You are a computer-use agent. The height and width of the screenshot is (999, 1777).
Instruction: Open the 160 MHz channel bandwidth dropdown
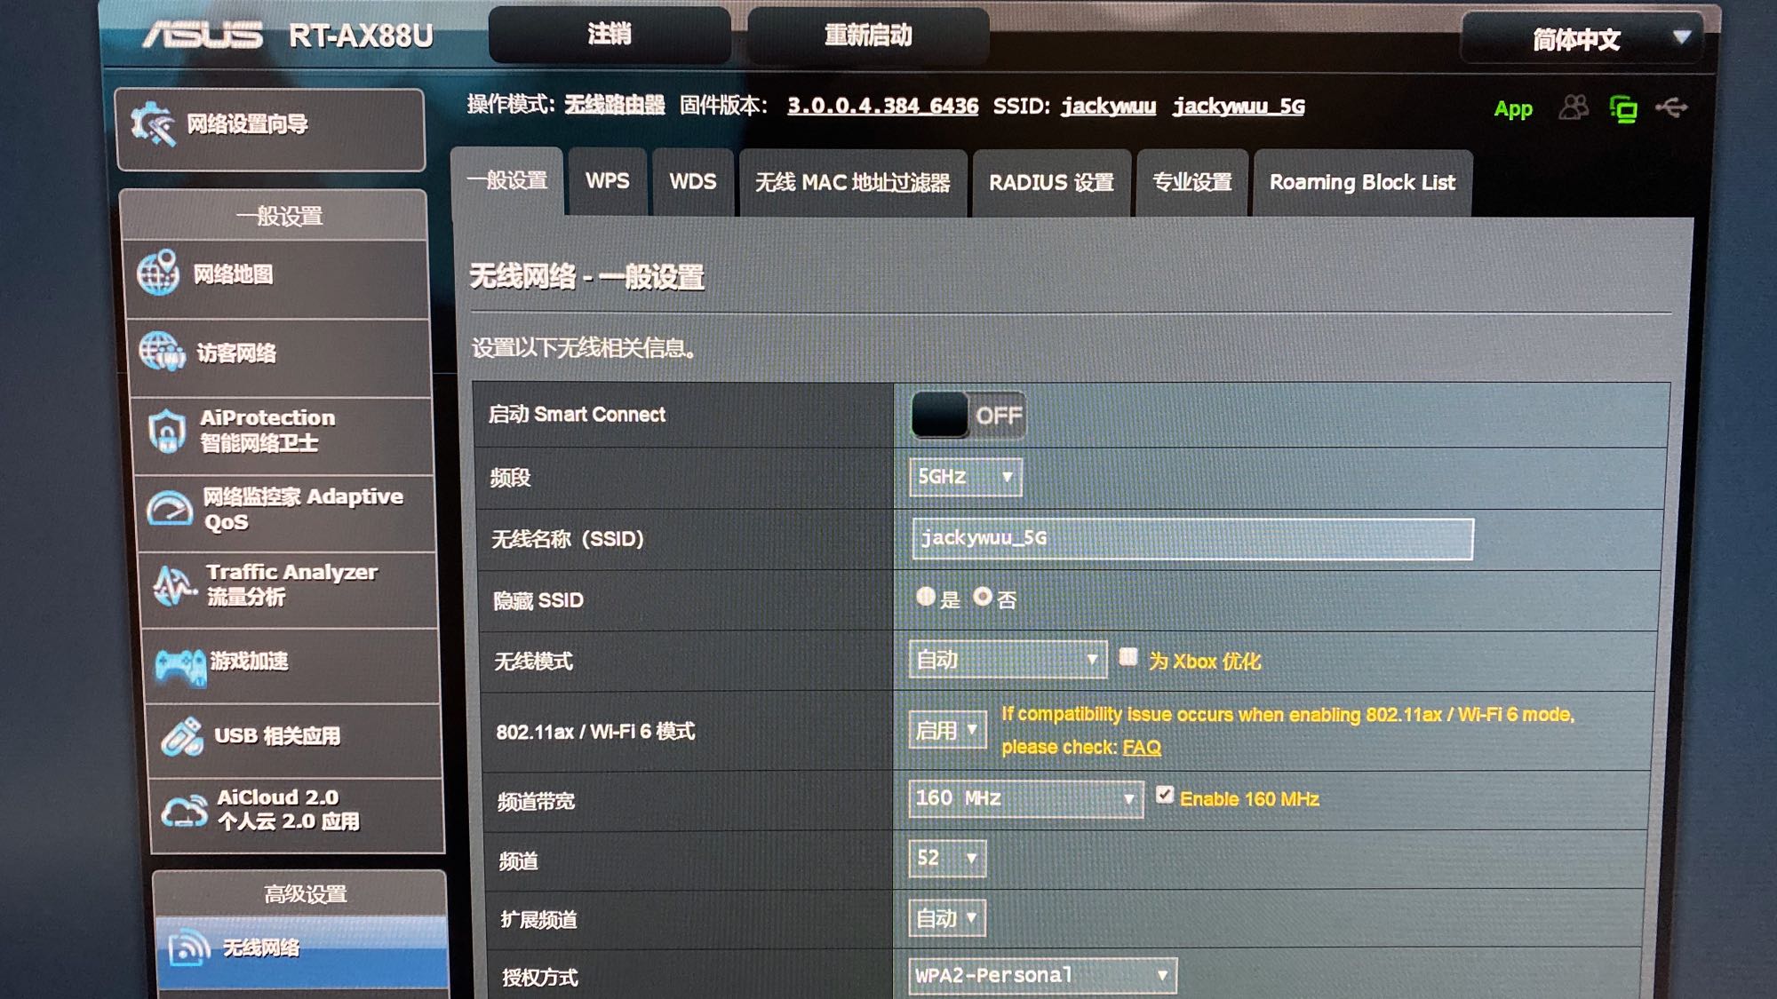tap(1024, 798)
